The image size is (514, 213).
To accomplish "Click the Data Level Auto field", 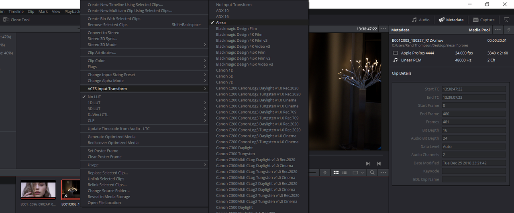I will 474,146.
